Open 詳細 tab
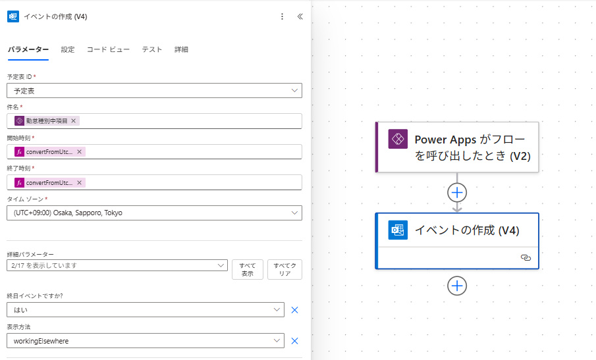596x360 pixels. click(181, 49)
